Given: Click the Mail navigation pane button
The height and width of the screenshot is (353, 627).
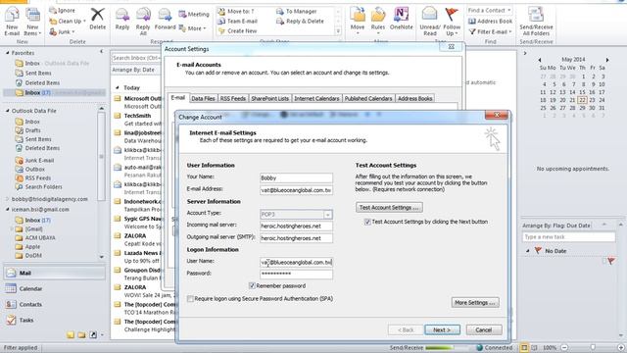Looking at the screenshot, I should click(x=55, y=273).
